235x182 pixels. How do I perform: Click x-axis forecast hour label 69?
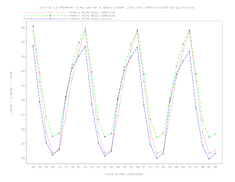pyautogui.click(x=183, y=167)
